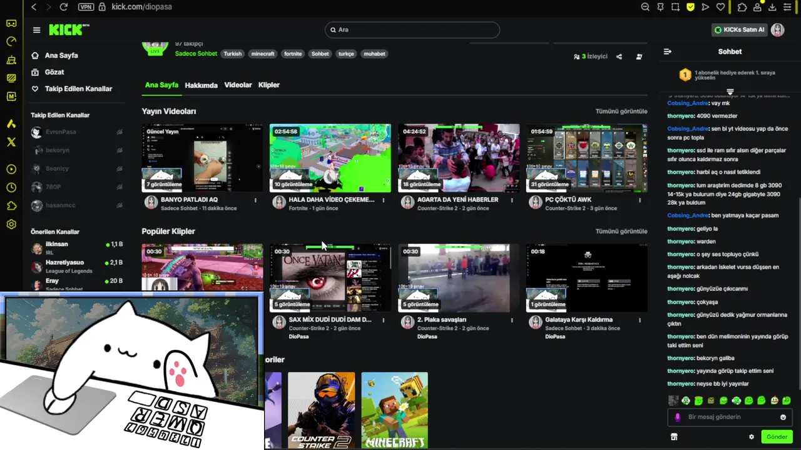The width and height of the screenshot is (801, 450).
Task: Open emoji picker smiley in chat input
Action: tap(783, 417)
